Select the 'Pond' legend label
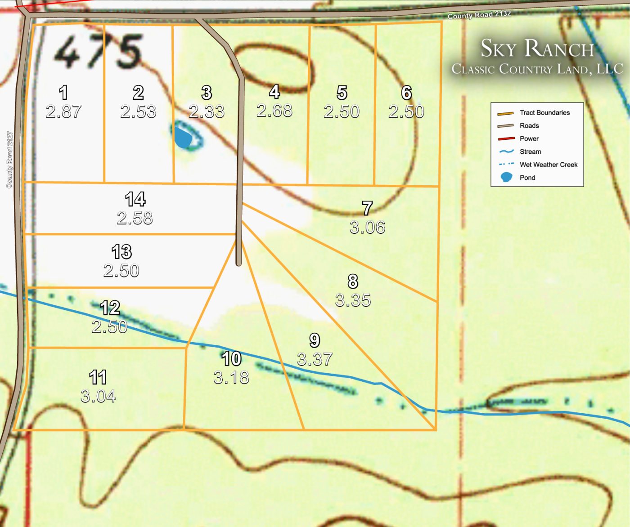This screenshot has height=527, width=630. coord(527,178)
